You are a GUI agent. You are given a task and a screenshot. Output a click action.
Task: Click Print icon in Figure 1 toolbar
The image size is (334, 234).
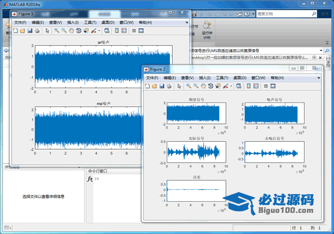tap(37, 31)
